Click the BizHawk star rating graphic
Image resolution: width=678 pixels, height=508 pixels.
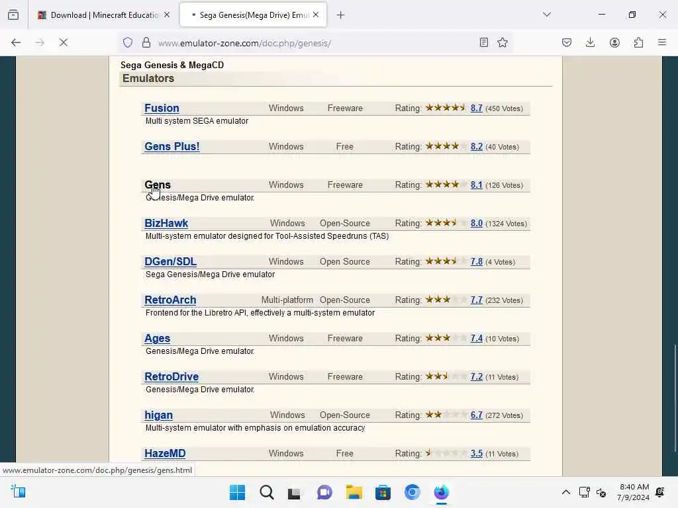(446, 223)
